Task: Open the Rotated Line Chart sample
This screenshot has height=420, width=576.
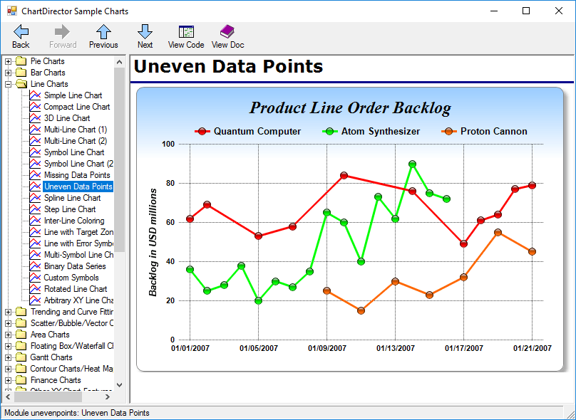Action: (x=76, y=289)
